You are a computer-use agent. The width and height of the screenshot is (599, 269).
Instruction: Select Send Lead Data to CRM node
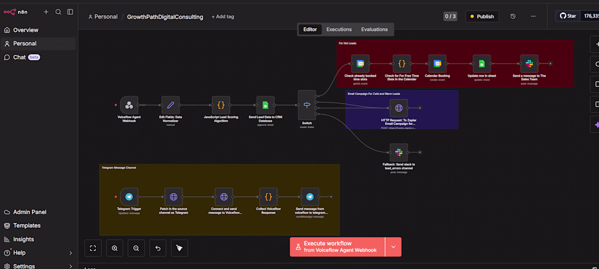coord(266,105)
